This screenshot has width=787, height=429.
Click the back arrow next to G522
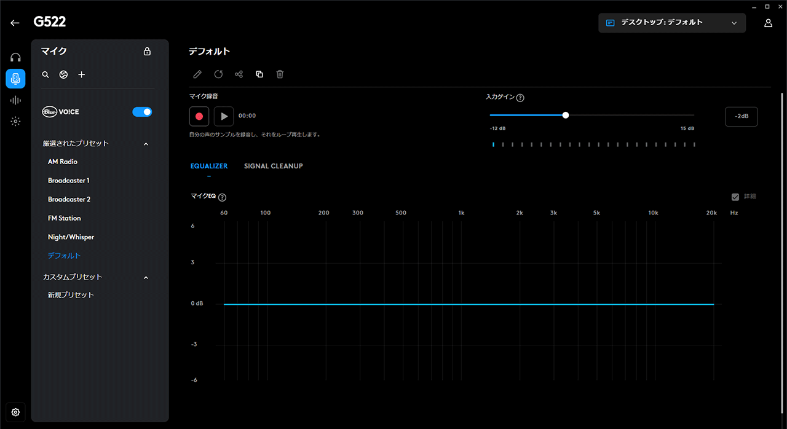(15, 23)
